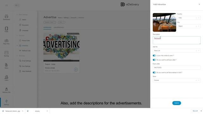Click the FOOD ZONE card title

pos(50,68)
